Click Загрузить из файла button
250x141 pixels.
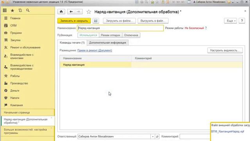(x=120, y=21)
